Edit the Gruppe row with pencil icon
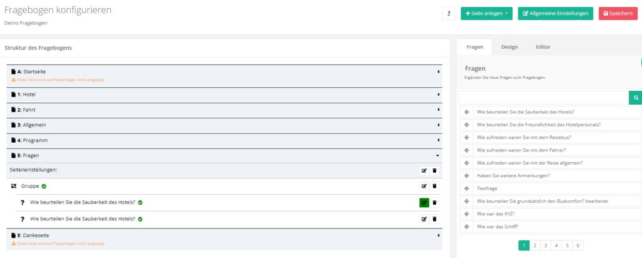642x258 pixels. pos(424,186)
